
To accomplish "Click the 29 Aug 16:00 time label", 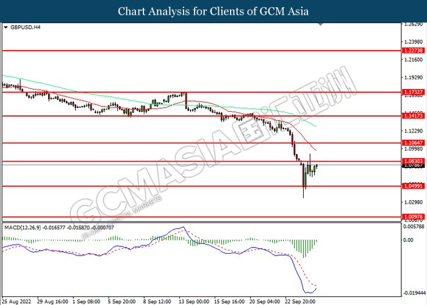I will pos(52,302).
